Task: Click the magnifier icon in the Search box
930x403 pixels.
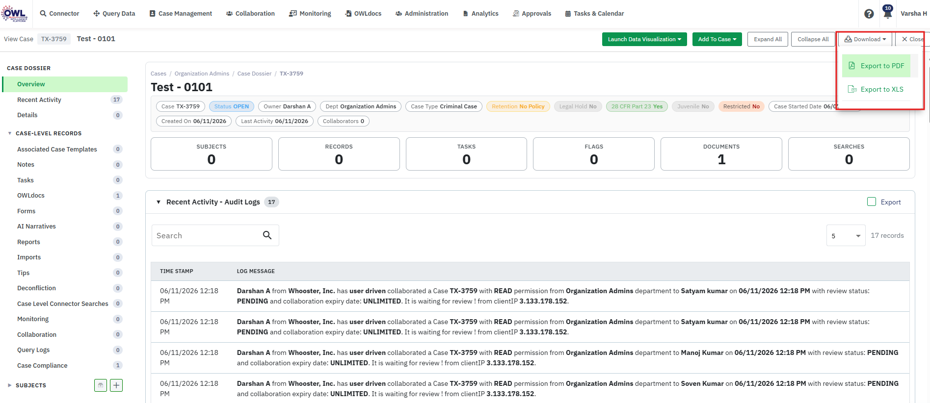Action: [x=267, y=235]
